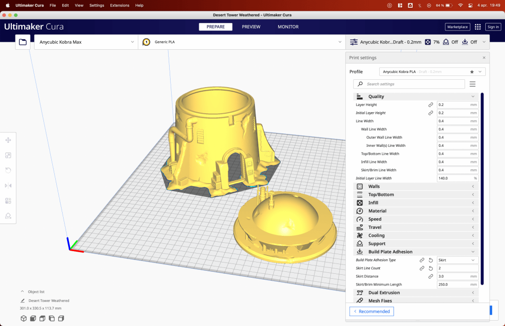Reset the Build Plate Adhesion Type value

point(431,260)
